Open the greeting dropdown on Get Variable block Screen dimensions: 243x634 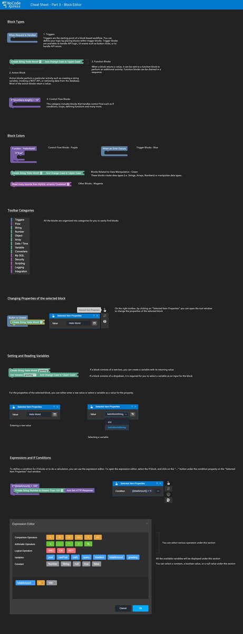pyautogui.click(x=30, y=375)
